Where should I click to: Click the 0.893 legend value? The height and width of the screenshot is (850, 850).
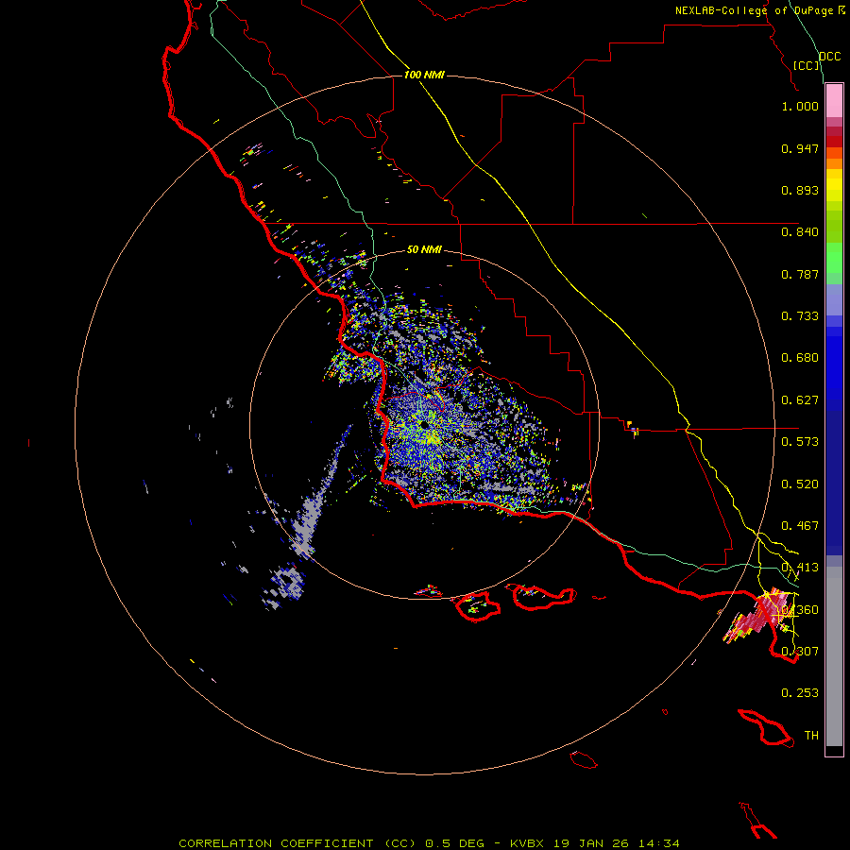(800, 190)
